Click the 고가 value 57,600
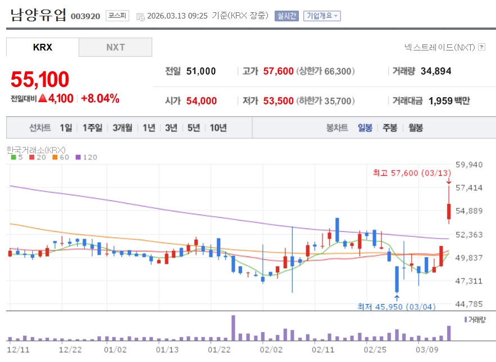 [x=279, y=71]
